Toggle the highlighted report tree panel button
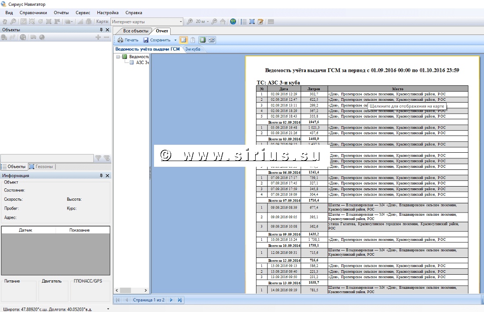This screenshot has width=484, height=312. [183, 40]
